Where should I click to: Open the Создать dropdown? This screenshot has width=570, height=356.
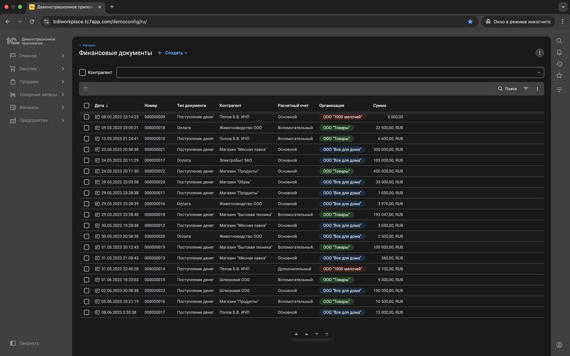click(x=172, y=53)
